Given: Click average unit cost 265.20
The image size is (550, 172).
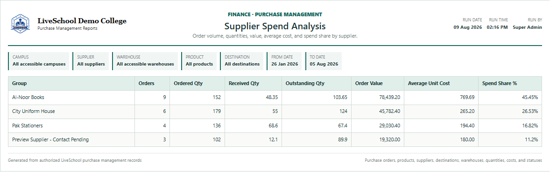Looking at the screenshot, I should click(x=467, y=112).
